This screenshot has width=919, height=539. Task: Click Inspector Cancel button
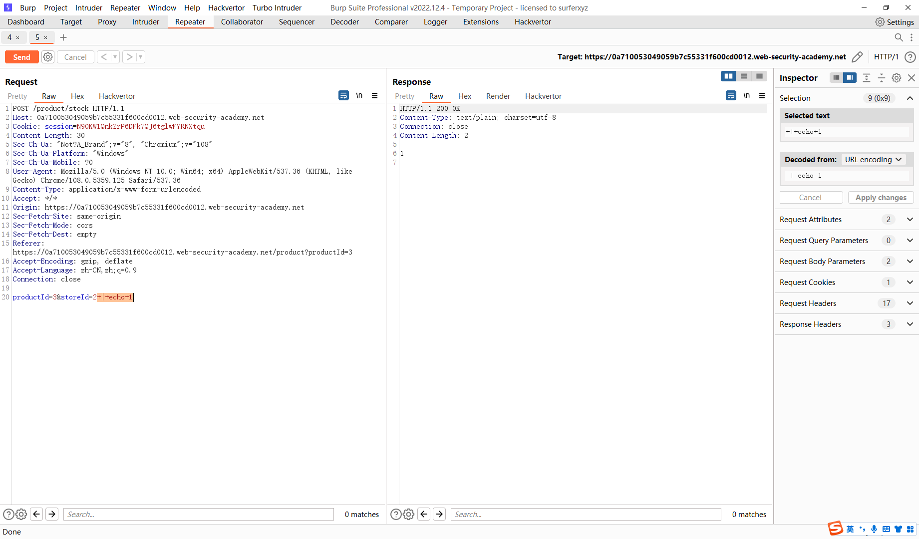(x=811, y=198)
